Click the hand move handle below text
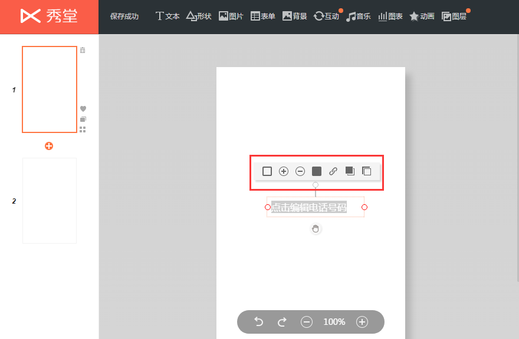 point(316,228)
